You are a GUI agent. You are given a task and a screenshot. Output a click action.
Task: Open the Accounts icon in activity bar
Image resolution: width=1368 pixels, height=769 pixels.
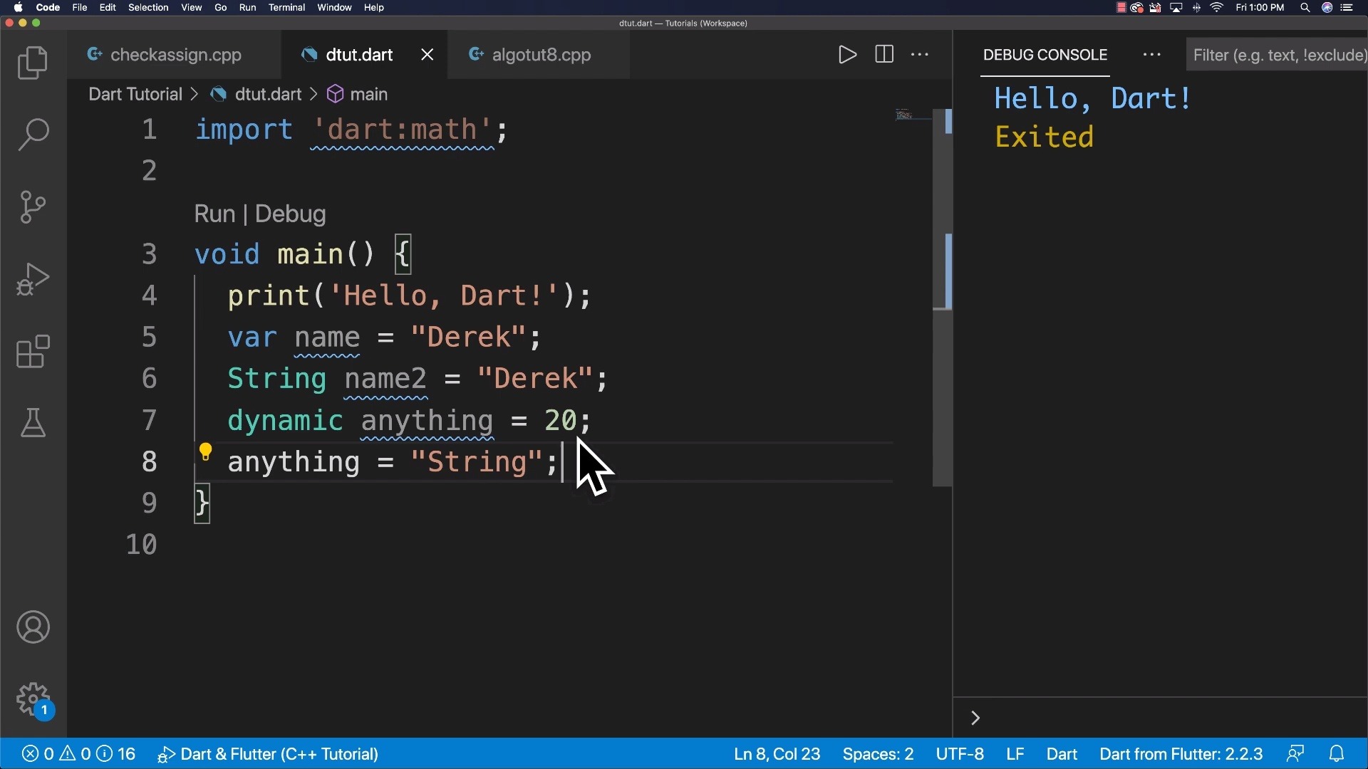point(33,627)
